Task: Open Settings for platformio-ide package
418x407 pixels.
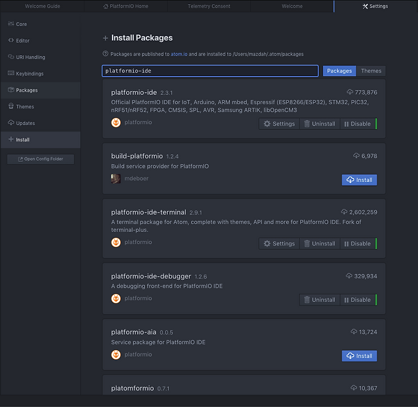Action: 279,123
